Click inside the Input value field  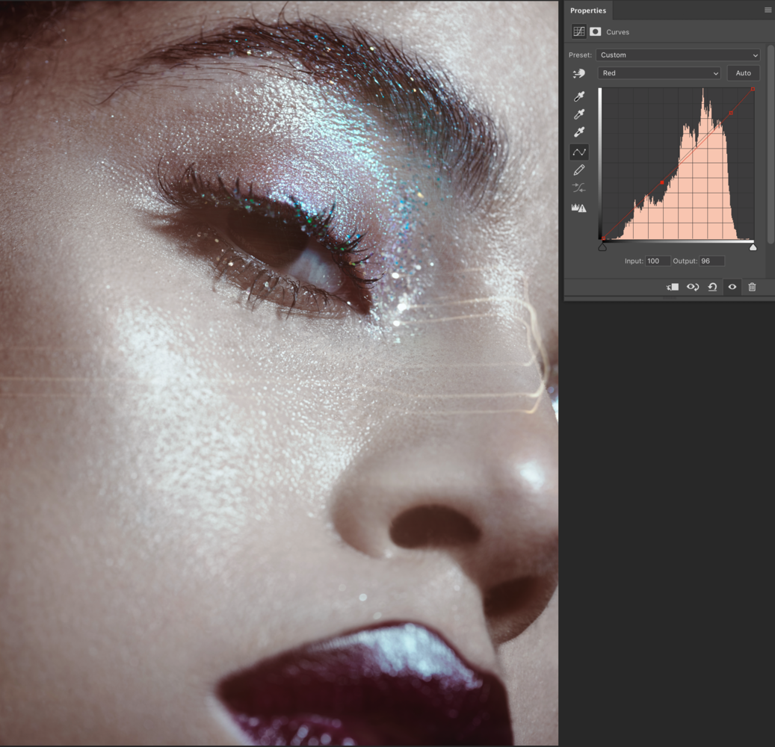[x=656, y=261]
